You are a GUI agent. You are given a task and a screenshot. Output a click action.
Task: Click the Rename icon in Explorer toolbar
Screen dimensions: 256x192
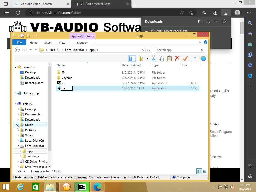(x=193, y=58)
